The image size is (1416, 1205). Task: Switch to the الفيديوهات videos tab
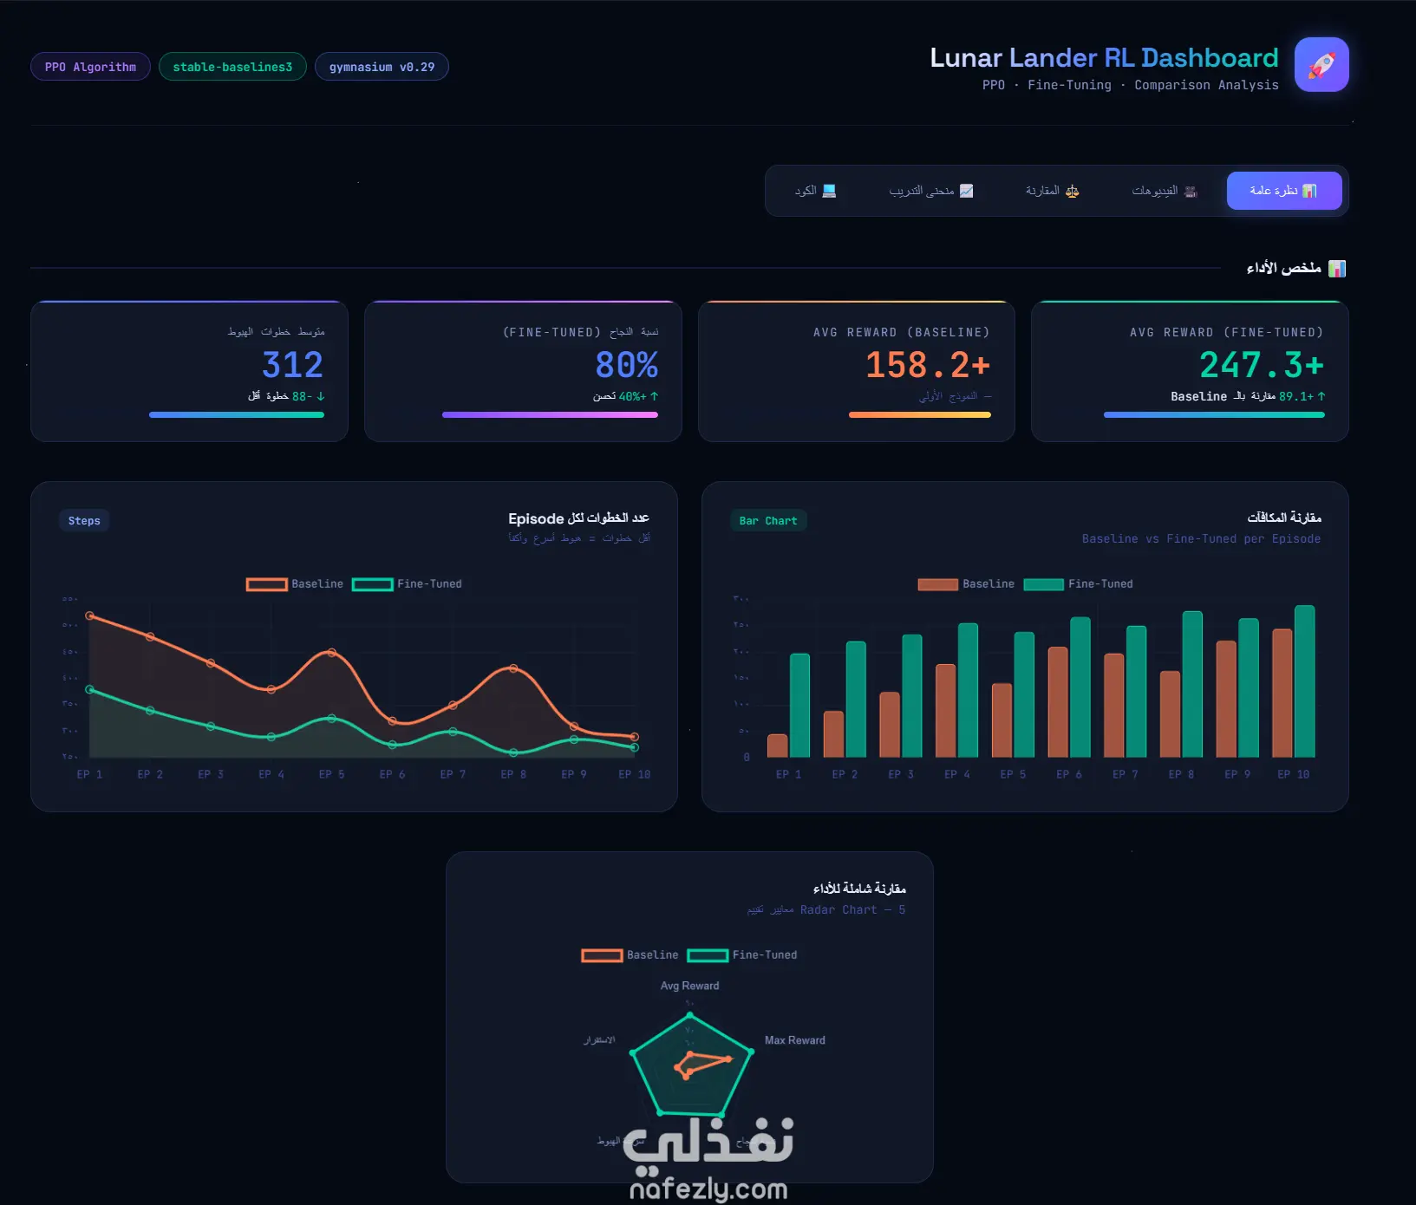pyautogui.click(x=1165, y=191)
